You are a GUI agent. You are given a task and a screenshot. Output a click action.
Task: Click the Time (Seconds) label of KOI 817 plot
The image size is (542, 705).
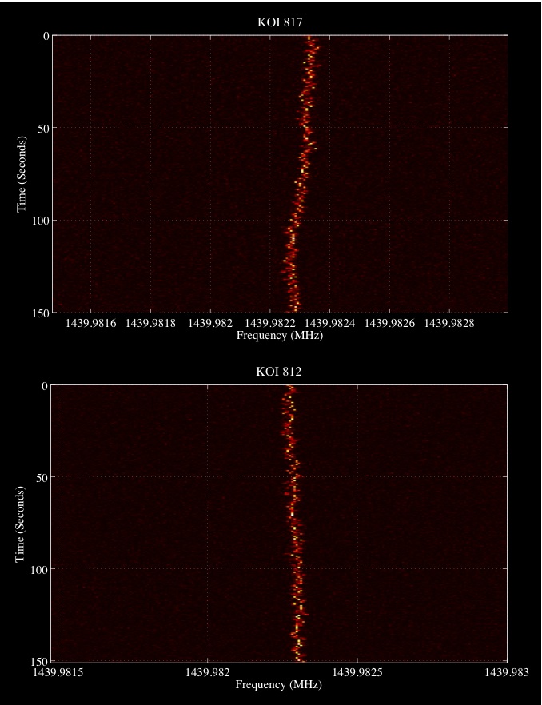point(22,174)
